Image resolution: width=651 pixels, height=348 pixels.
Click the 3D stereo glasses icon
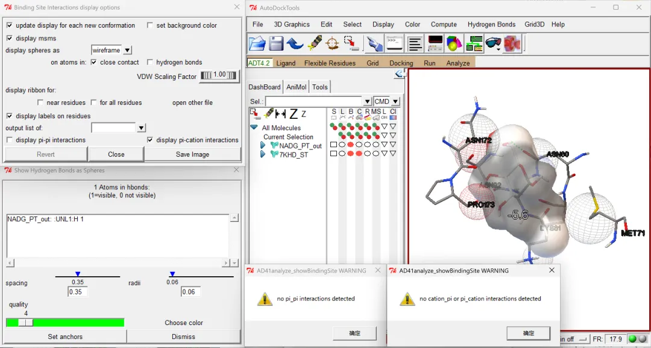pyautogui.click(x=493, y=43)
